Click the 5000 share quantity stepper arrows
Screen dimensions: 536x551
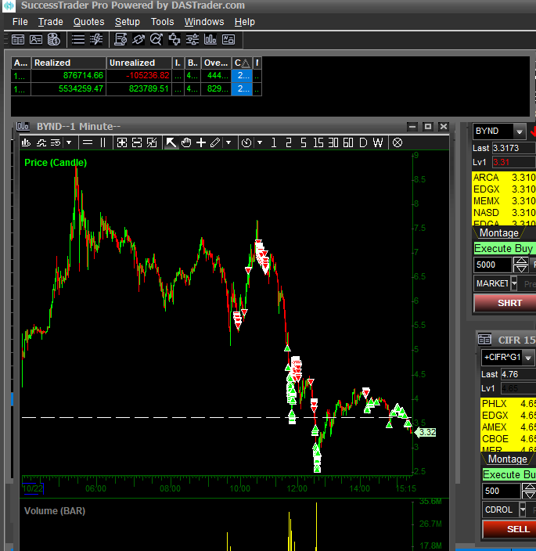pos(520,265)
